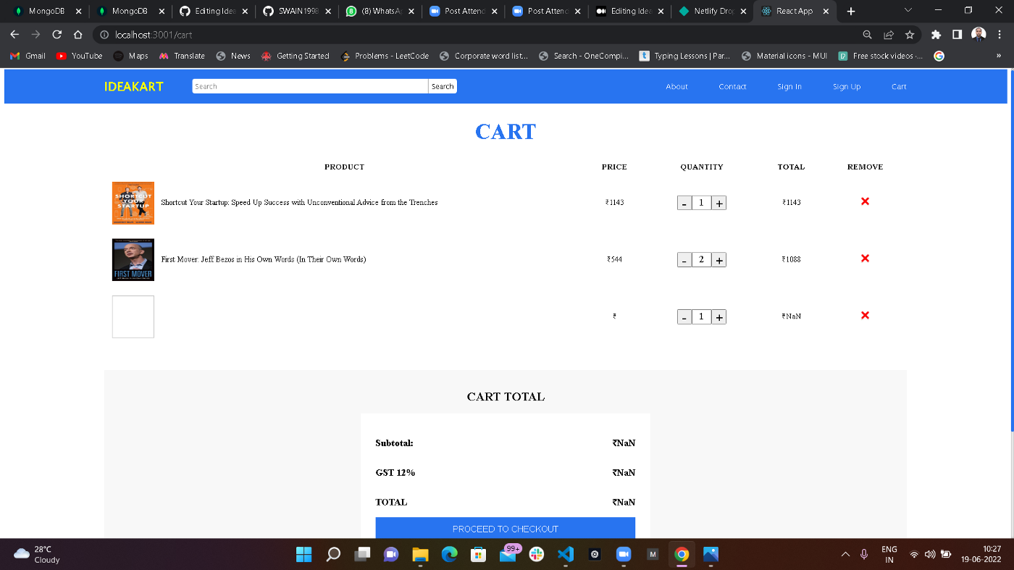Open Chrome profile avatar icon

click(x=979, y=34)
